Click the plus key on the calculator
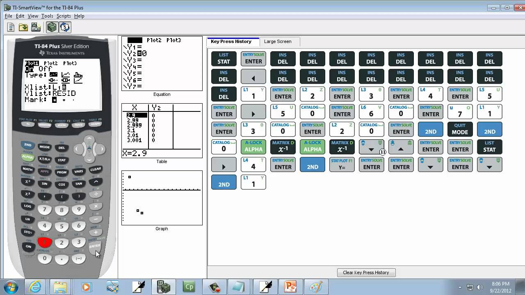This screenshot has width=525, height=295. click(x=96, y=232)
